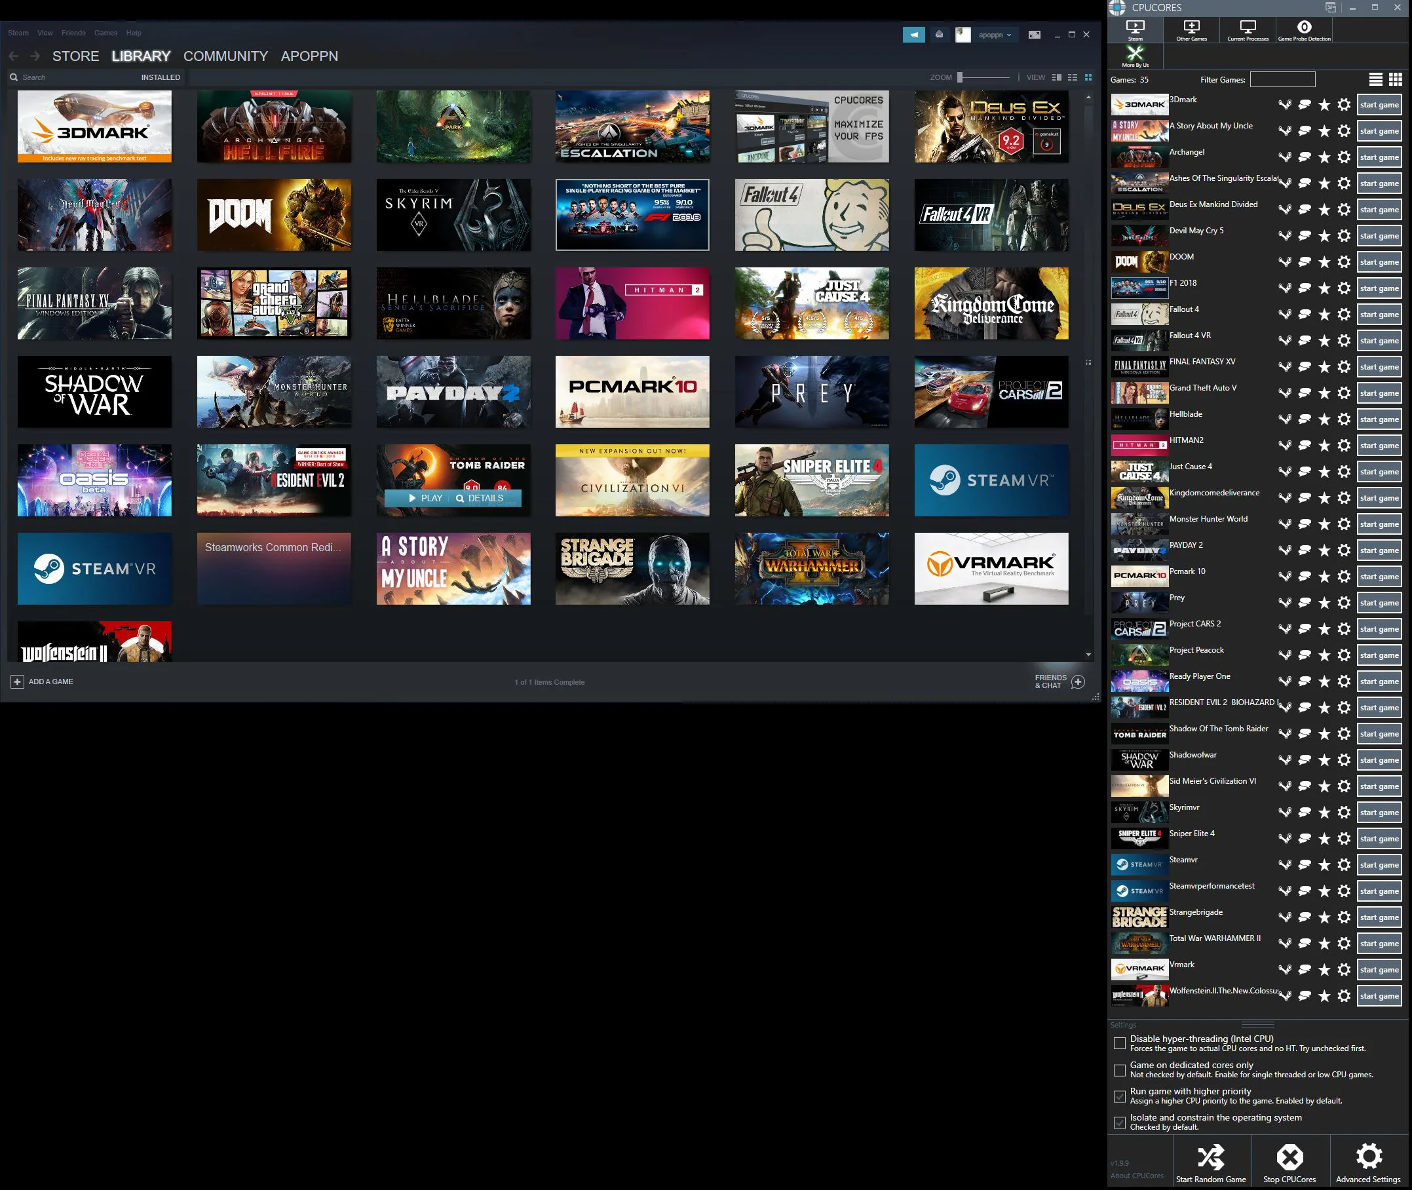1412x1190 pixels.
Task: Go forward in Steam navigation
Action: tap(35, 56)
